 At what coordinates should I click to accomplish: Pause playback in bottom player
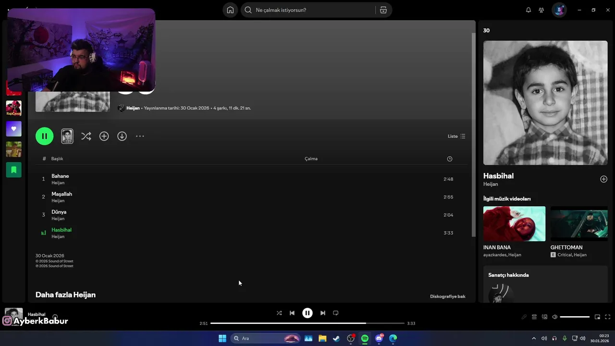(x=307, y=313)
